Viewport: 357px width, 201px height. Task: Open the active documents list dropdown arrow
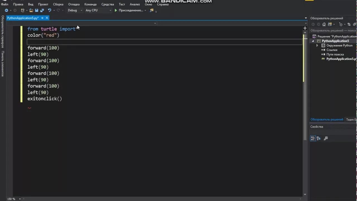point(306,18)
